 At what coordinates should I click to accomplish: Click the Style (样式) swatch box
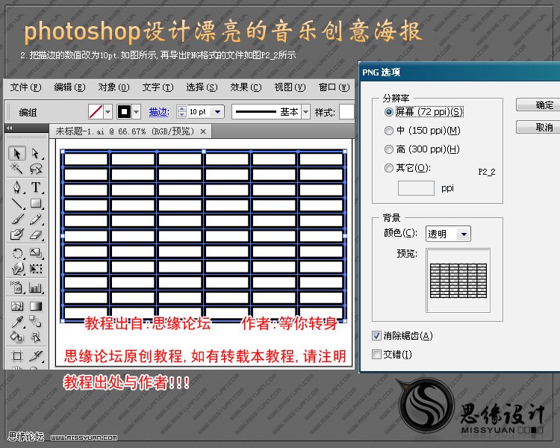pos(346,112)
